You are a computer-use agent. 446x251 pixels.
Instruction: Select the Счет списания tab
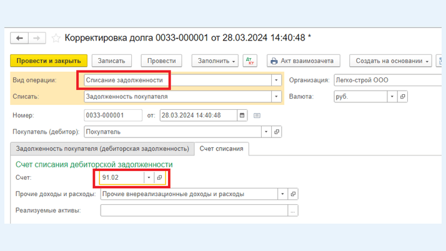click(x=221, y=149)
